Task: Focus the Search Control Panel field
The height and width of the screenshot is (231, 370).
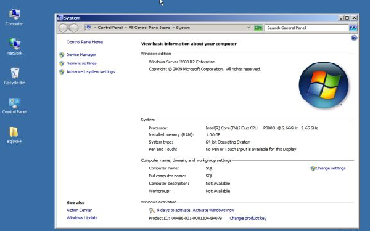Action: pyautogui.click(x=306, y=28)
